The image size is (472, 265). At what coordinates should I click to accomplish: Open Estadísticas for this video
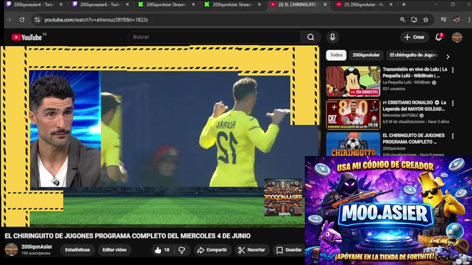(77, 250)
